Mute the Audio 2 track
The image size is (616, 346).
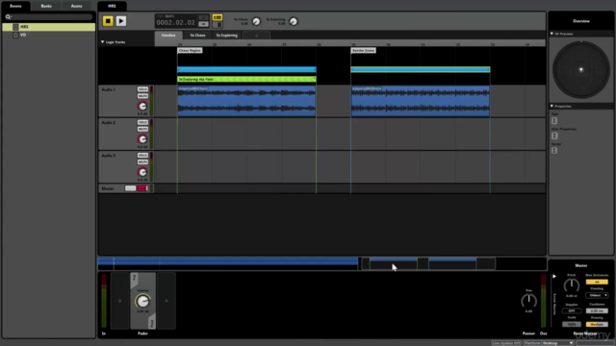pyautogui.click(x=142, y=129)
